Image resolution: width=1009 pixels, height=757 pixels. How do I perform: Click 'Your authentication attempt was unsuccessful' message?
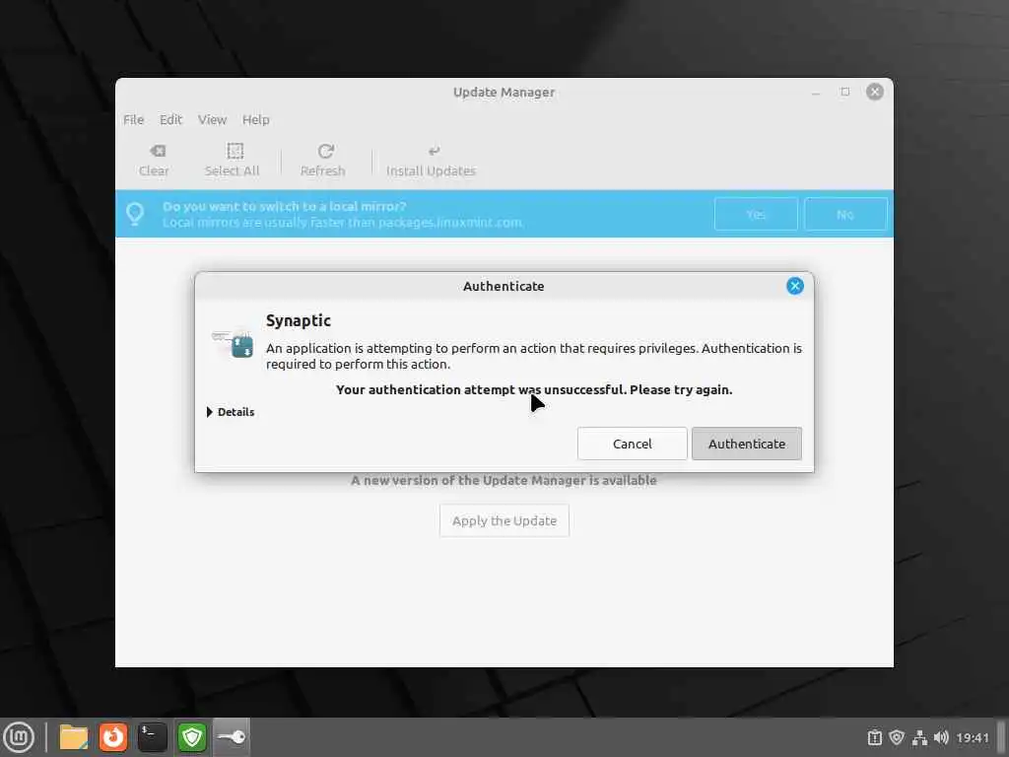534,389
